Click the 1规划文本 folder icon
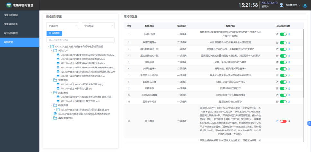The image size is (311, 152). 55,50
